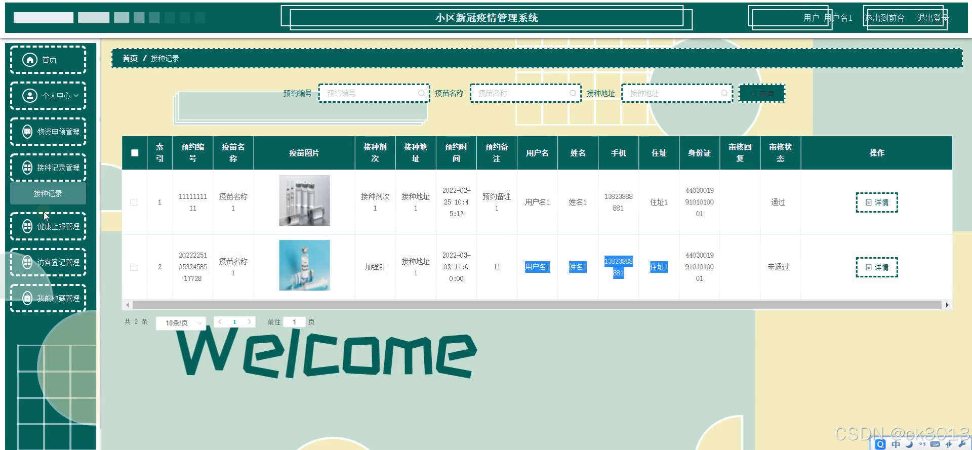Click search icon in 预约编号 field
972x450 pixels.
click(x=421, y=93)
